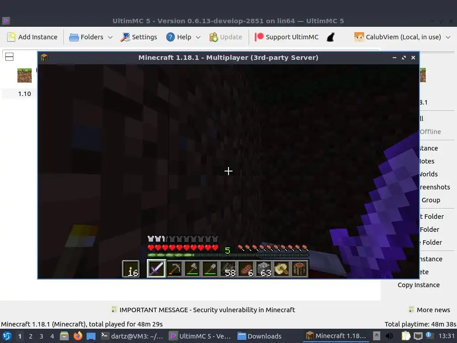Click the 13:31 taskbar clock
This screenshot has width=457, height=343.
pos(446,336)
